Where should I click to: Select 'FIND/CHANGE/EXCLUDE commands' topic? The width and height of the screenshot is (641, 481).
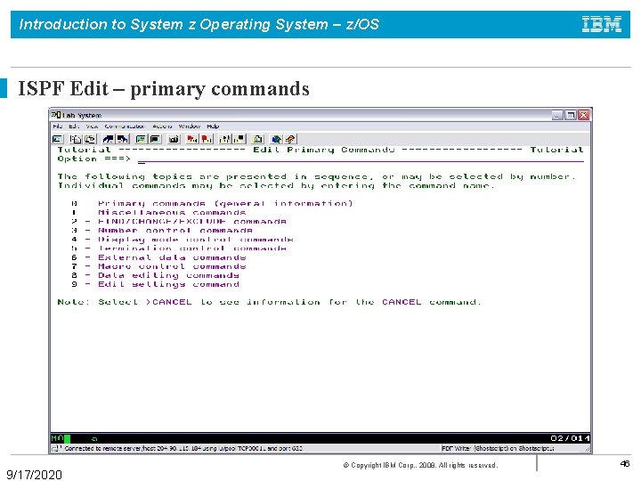192,221
